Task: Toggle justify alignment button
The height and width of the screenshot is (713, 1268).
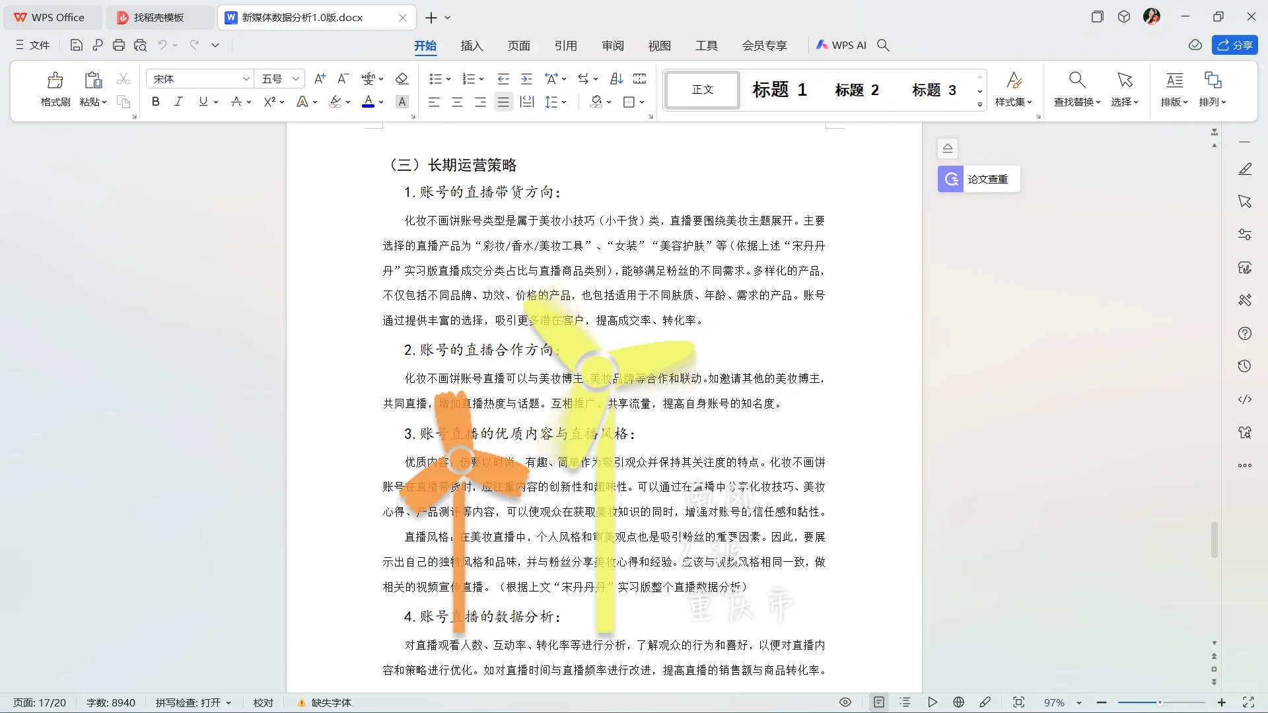Action: point(503,102)
